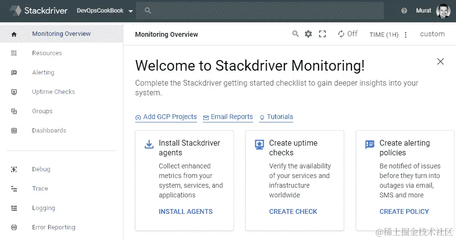Click Create alerting policies card title

click(405, 148)
